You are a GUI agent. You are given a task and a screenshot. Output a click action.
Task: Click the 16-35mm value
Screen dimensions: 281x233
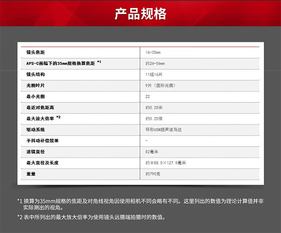pos(153,53)
